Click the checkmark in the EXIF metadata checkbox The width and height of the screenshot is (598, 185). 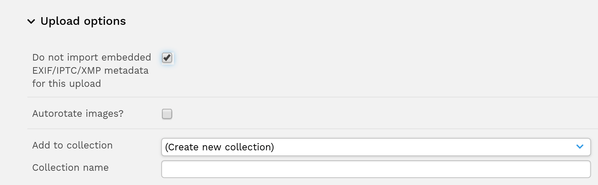tap(167, 58)
